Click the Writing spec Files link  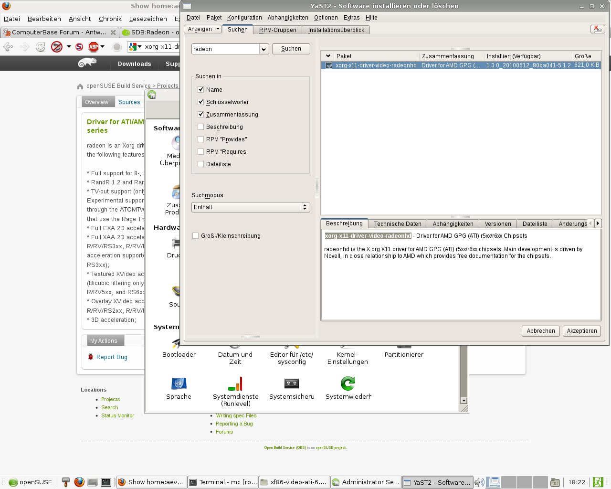coord(236,415)
